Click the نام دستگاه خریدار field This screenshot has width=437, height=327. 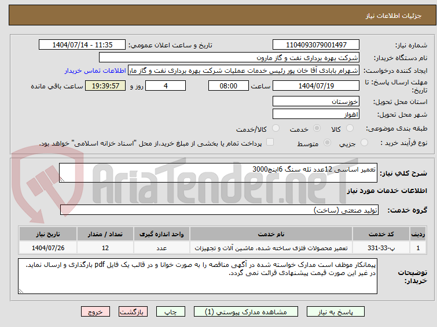(229, 58)
